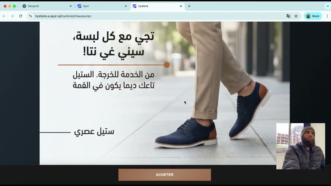Open a new browser tab

pos(189,6)
